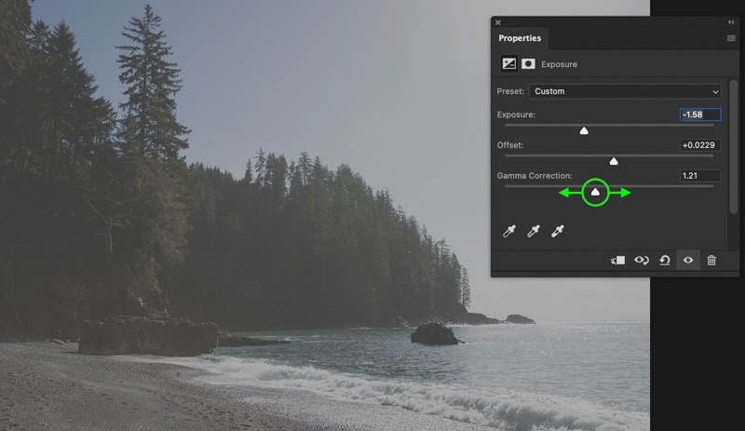Click the Offset value field
This screenshot has width=745, height=431.
pyautogui.click(x=700, y=145)
